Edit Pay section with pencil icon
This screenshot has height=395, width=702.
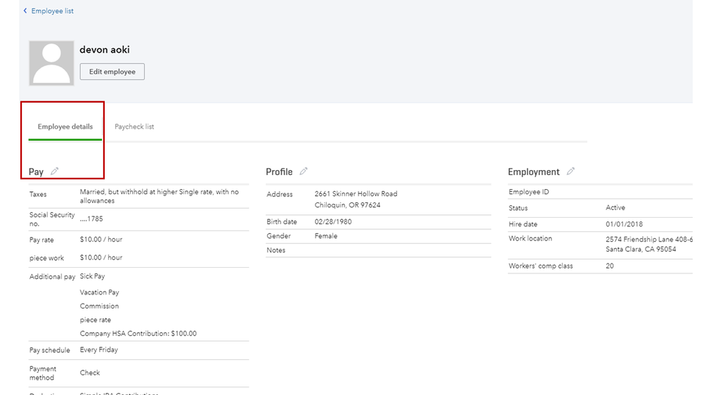55,171
